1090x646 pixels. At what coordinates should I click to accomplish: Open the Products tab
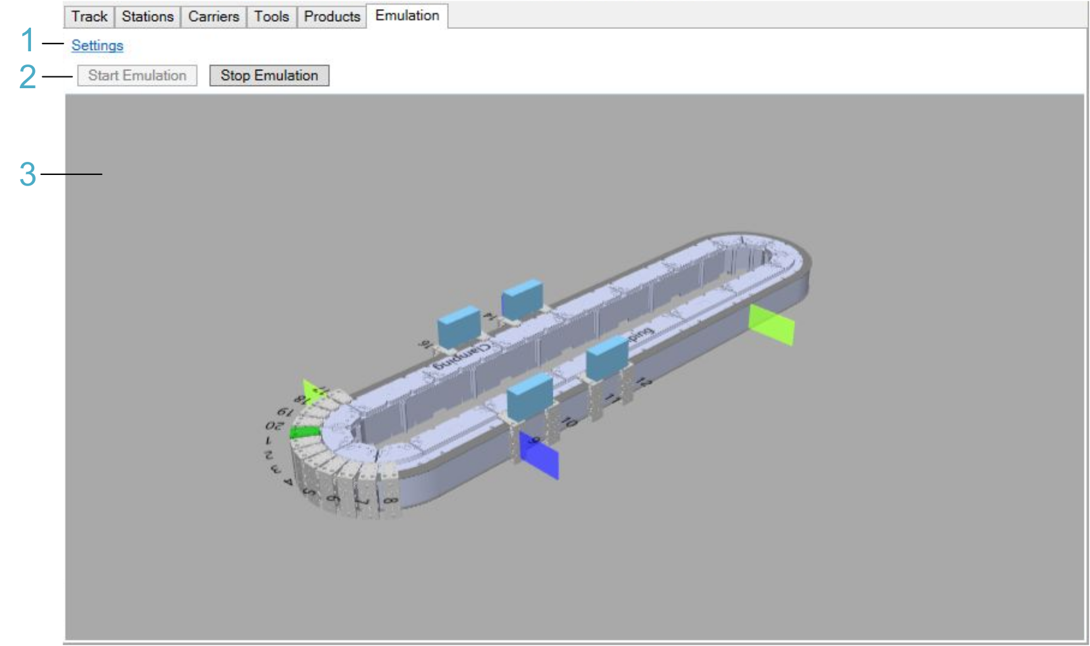click(x=332, y=16)
